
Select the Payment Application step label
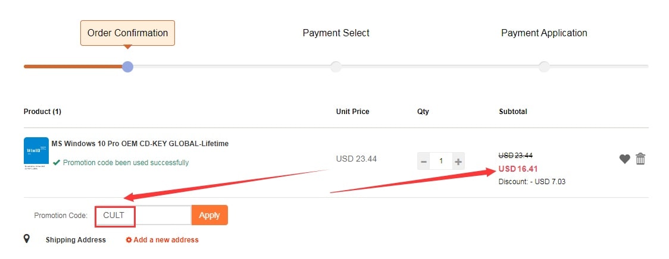[544, 33]
